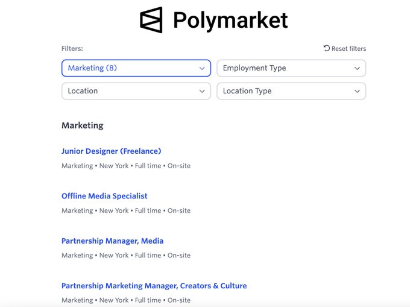Click the details line under Partnership Manager, Media

[126, 255]
